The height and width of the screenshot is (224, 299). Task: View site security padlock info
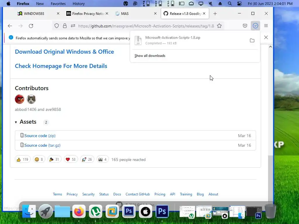65,26
